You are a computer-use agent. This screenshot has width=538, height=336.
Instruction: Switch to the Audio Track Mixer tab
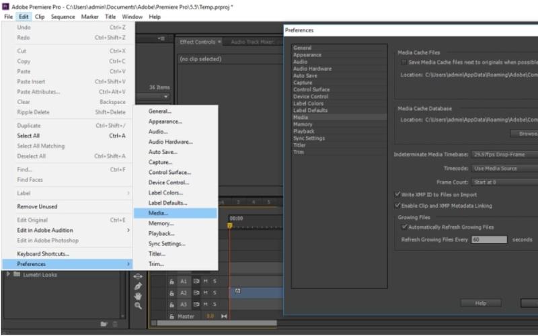tap(253, 42)
